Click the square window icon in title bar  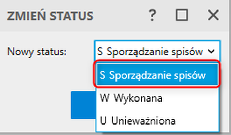pyautogui.click(x=182, y=15)
